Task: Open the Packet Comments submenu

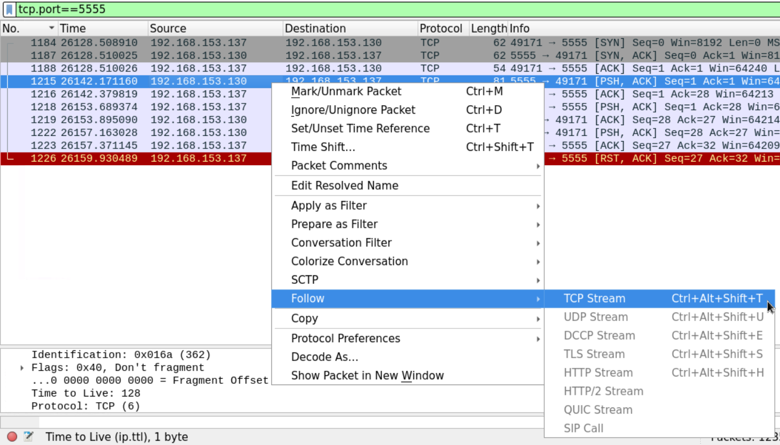Action: pyautogui.click(x=339, y=166)
